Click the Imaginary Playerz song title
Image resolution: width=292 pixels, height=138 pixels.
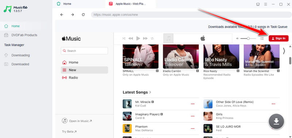(147, 114)
